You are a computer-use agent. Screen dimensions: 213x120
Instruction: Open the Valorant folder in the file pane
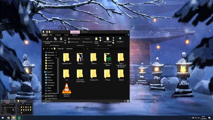click(x=121, y=75)
